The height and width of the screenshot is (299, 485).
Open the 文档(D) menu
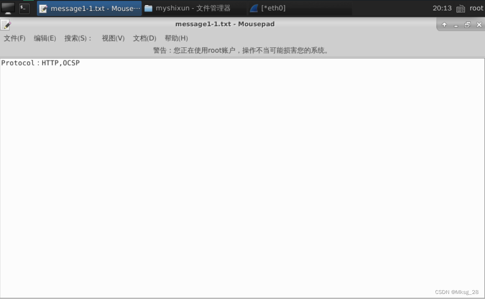coord(144,38)
